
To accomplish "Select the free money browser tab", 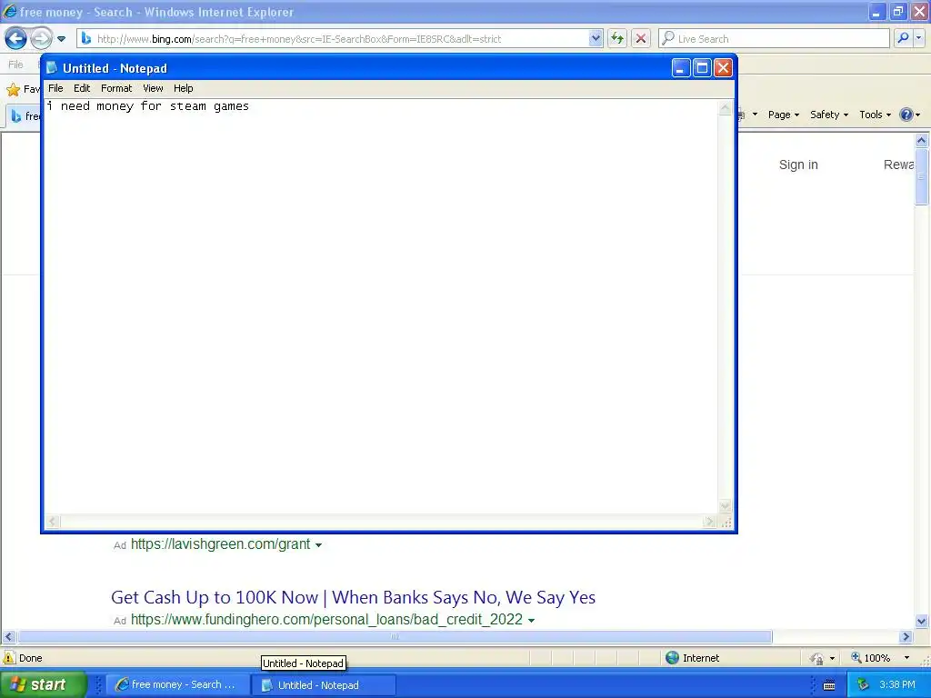I will click(x=25, y=116).
